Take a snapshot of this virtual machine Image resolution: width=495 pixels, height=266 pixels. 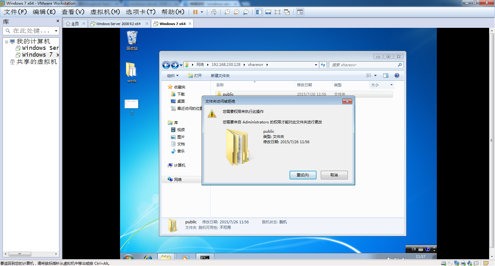coord(227,12)
